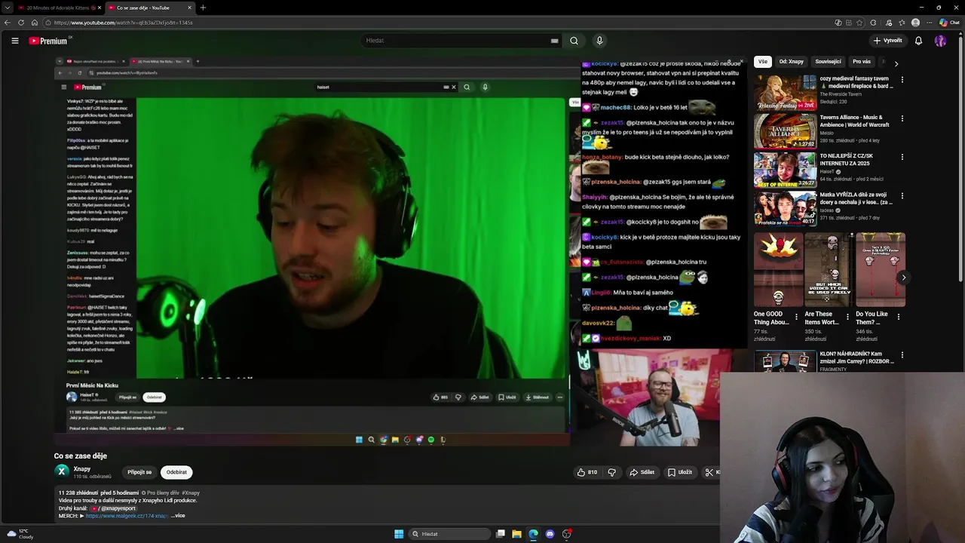This screenshot has height=543, width=965.
Task: Go to the YouTube Premium home logo
Action: pos(50,41)
